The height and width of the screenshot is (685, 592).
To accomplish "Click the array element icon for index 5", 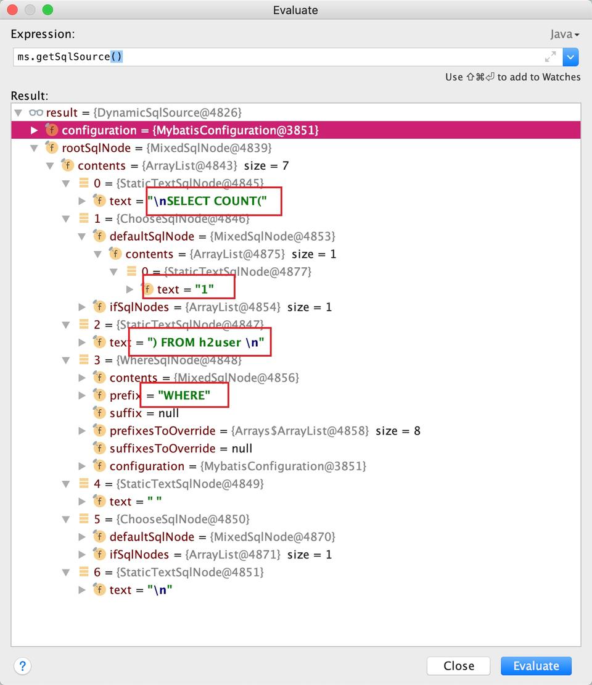I will (83, 519).
